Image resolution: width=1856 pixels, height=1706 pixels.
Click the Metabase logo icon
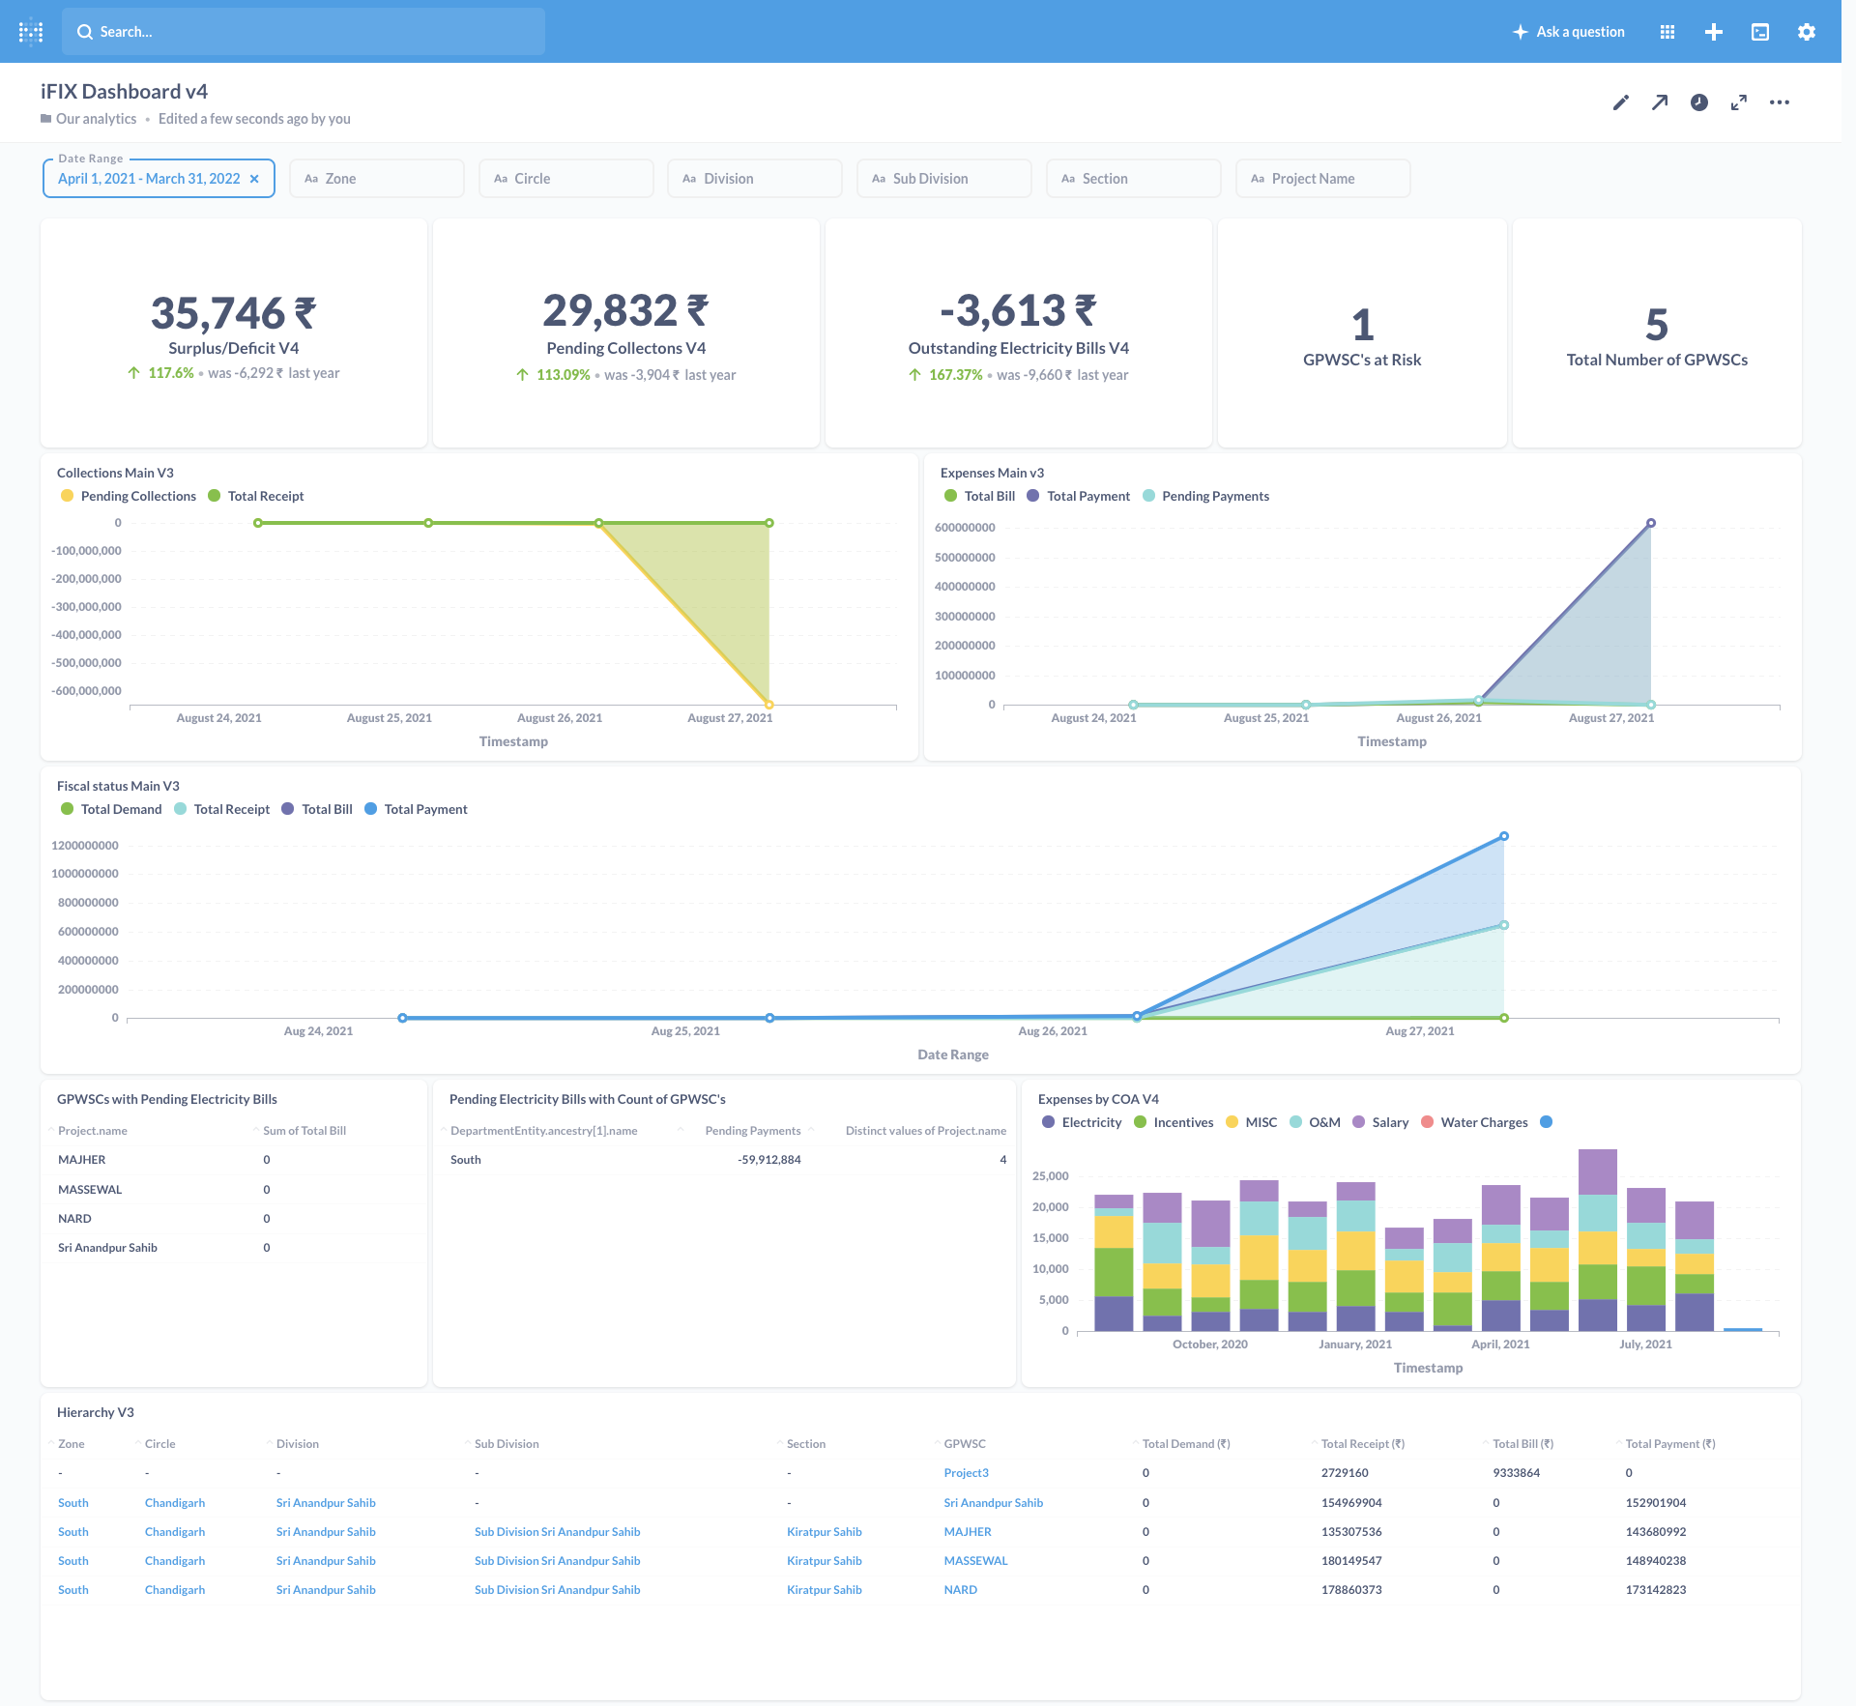click(x=31, y=32)
